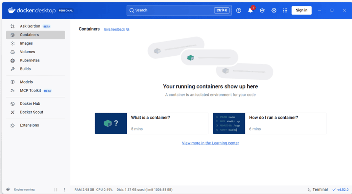
Task: Open View more in the Learning center
Action: click(210, 143)
